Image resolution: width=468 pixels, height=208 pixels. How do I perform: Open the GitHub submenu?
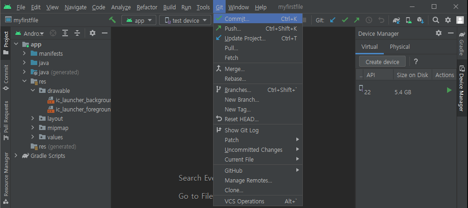(258, 171)
